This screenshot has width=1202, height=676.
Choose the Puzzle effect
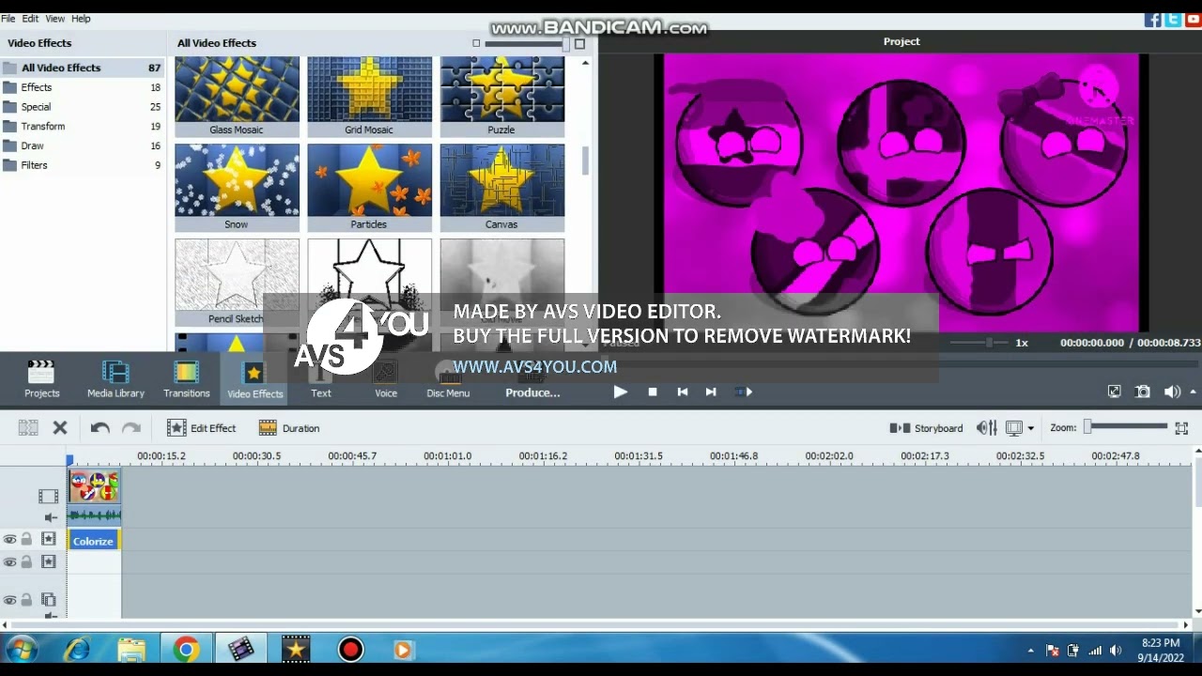(501, 96)
